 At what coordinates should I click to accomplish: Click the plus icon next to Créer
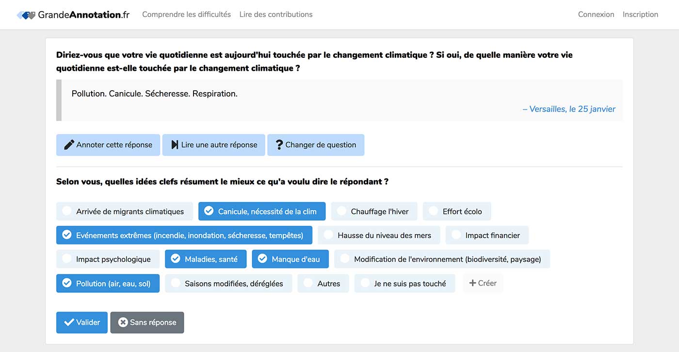pyautogui.click(x=472, y=283)
